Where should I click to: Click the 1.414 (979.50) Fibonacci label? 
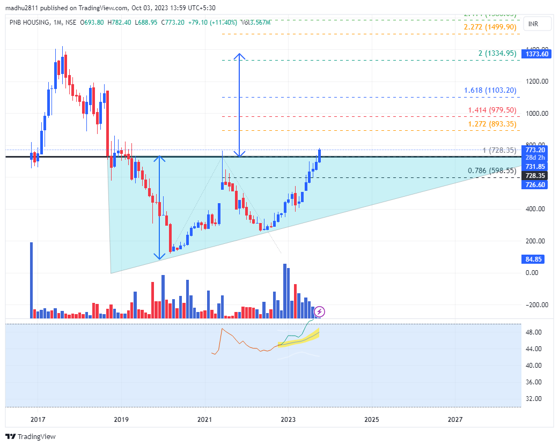492,110
